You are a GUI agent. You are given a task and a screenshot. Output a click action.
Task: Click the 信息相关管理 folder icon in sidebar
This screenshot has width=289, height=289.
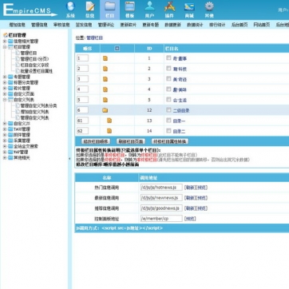pos(10,42)
